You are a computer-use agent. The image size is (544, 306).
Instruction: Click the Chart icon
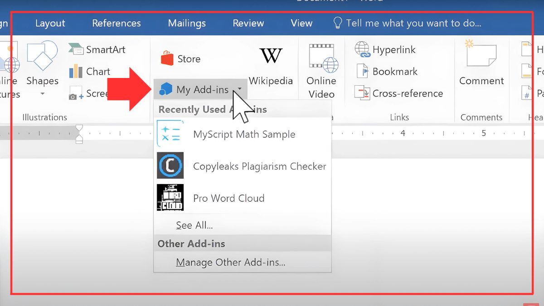click(76, 71)
